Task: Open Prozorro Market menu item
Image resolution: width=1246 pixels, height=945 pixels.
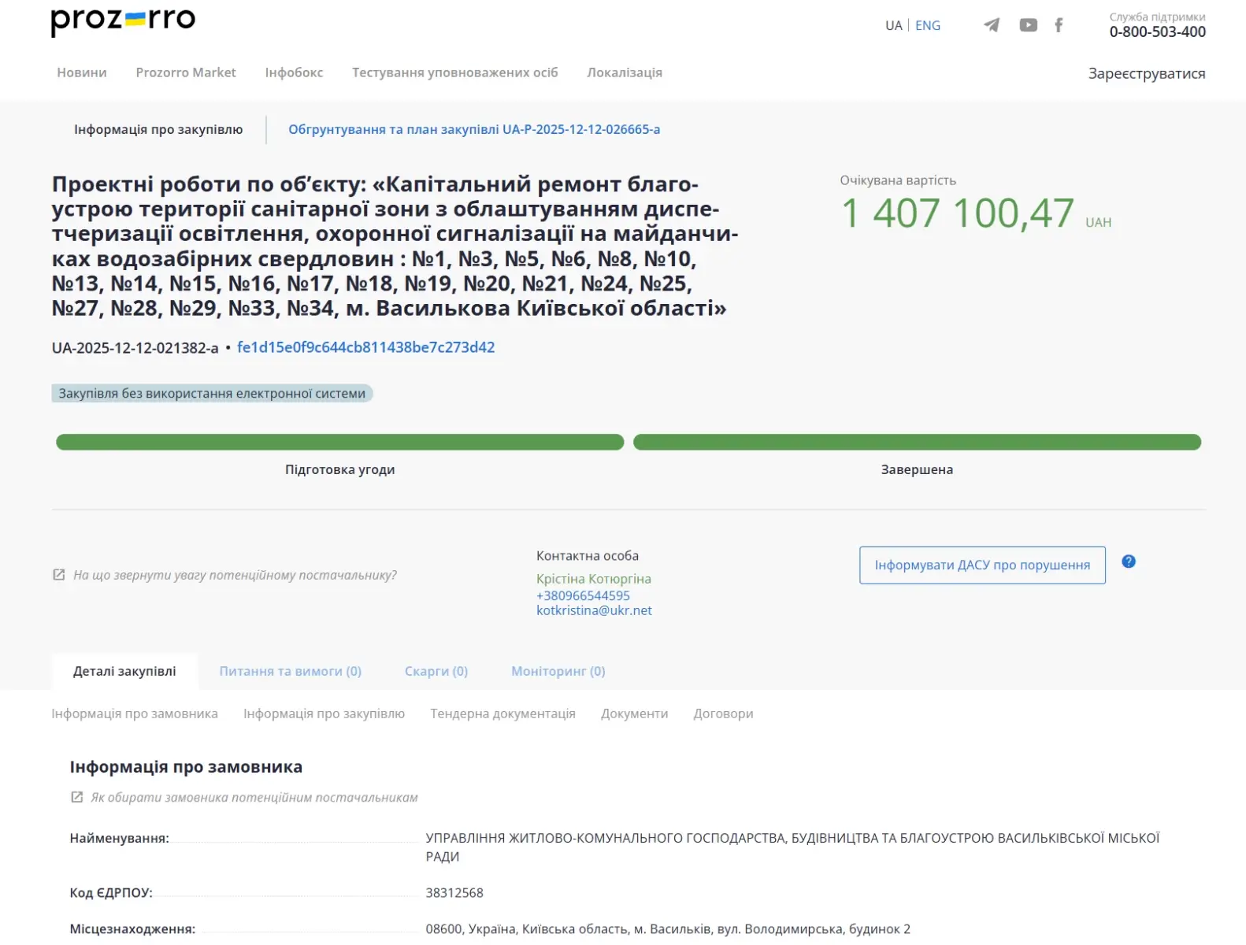Action: 186,72
